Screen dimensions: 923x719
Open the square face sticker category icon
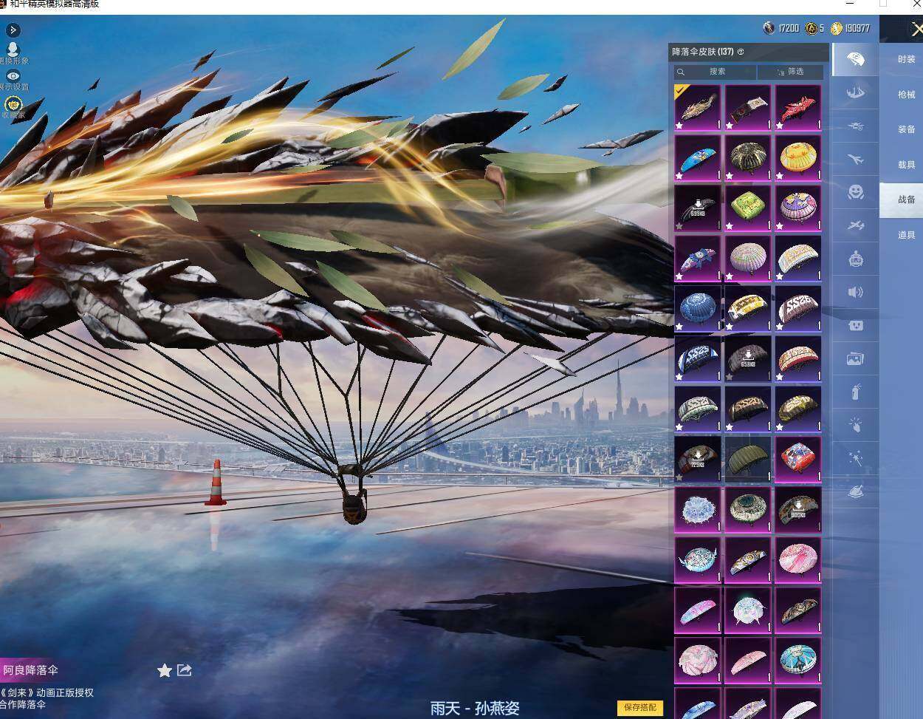tap(856, 325)
